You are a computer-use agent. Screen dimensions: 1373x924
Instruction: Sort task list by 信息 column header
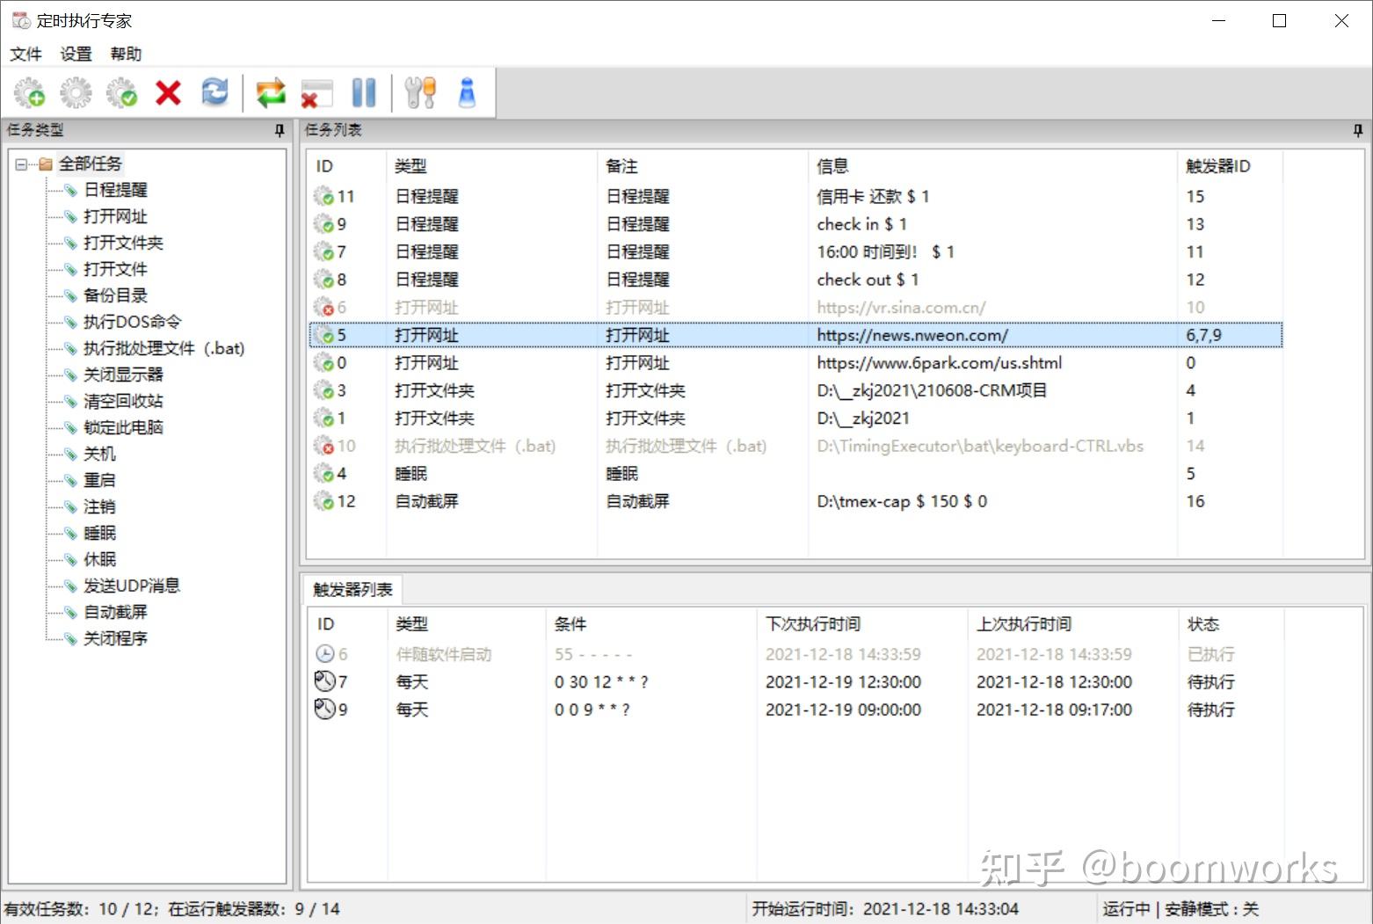[992, 166]
